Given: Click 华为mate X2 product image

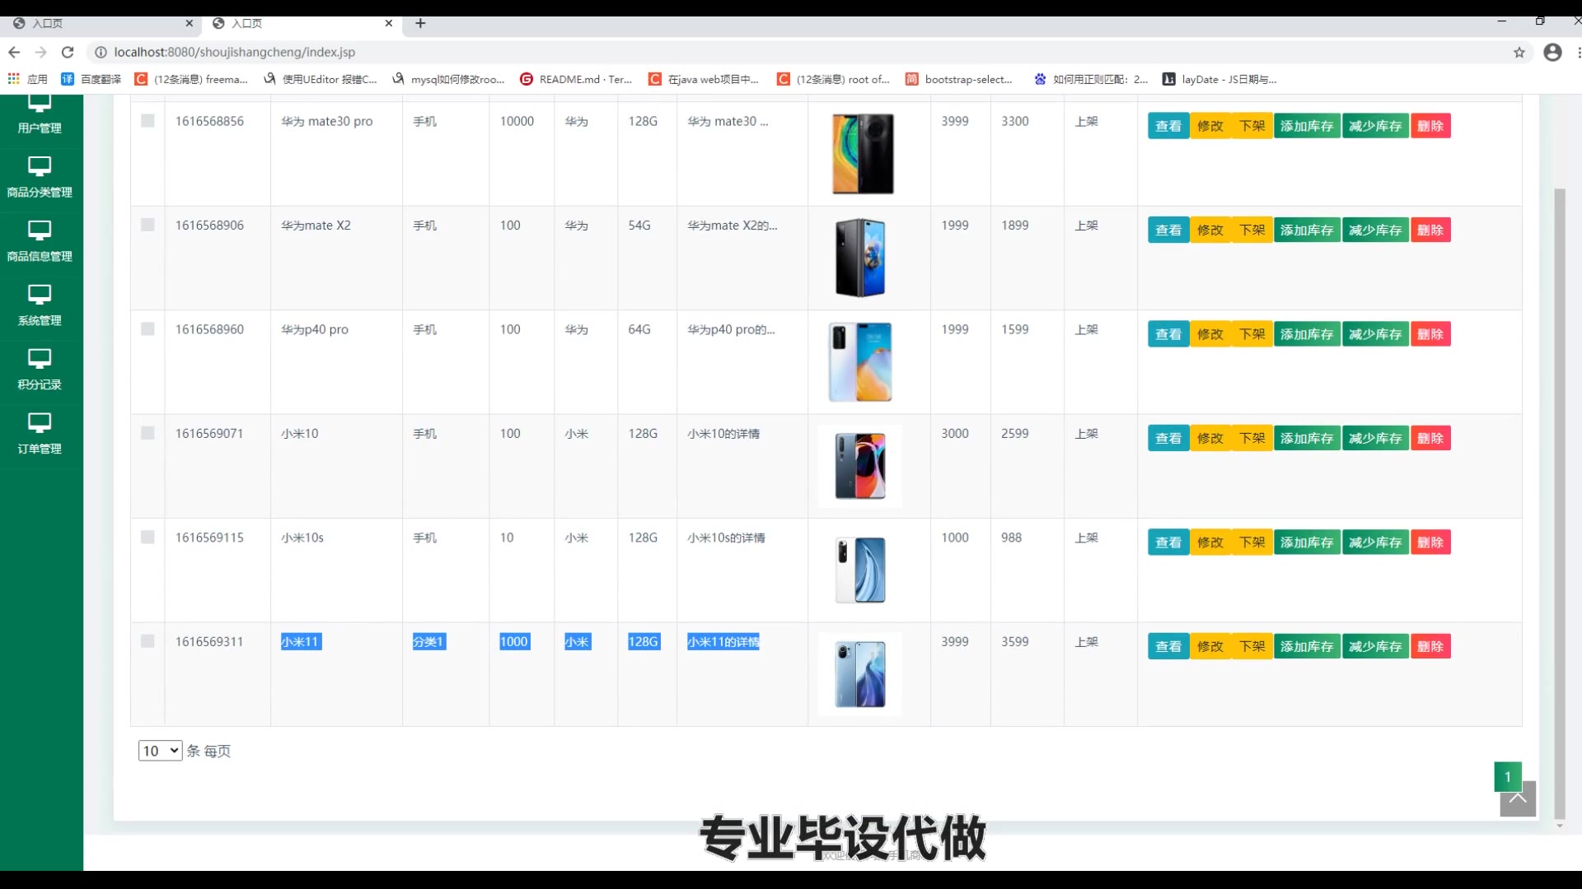Looking at the screenshot, I should click(860, 258).
